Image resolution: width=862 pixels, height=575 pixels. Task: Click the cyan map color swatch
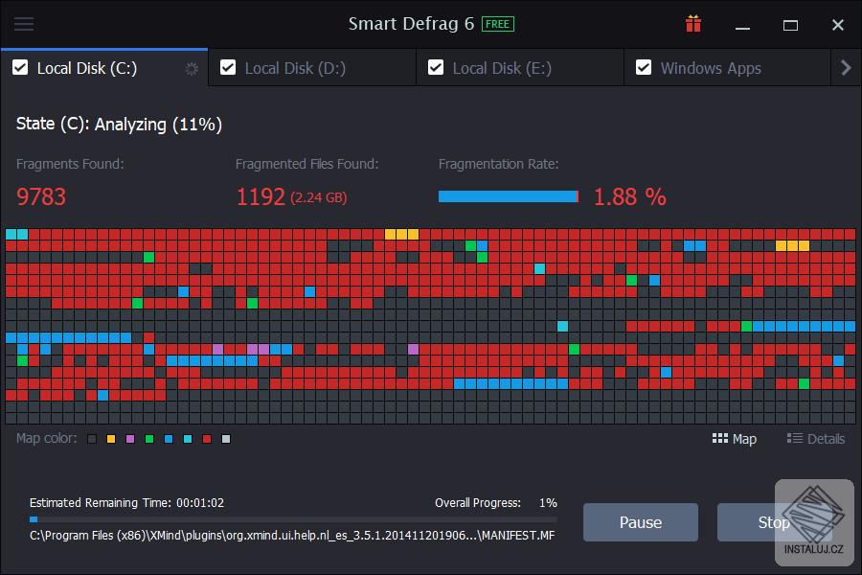coord(188,439)
